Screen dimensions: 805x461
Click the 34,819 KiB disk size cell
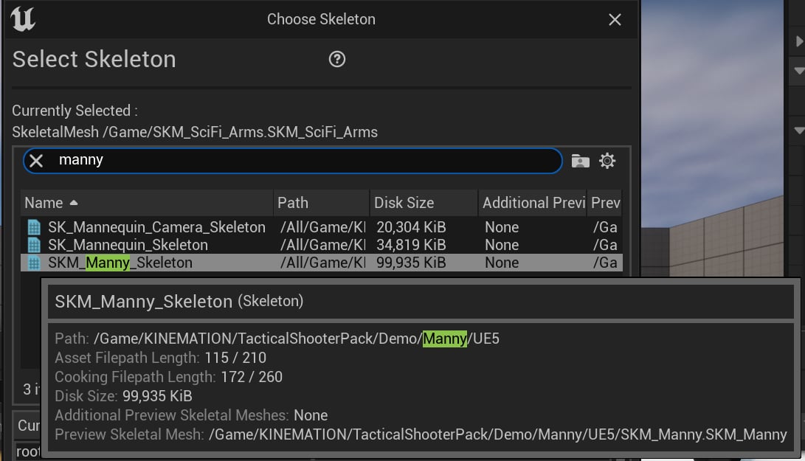pyautogui.click(x=411, y=245)
